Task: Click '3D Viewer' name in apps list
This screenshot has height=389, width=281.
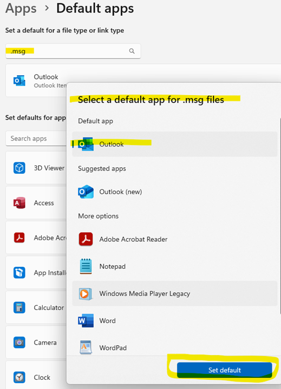Action: [49, 168]
